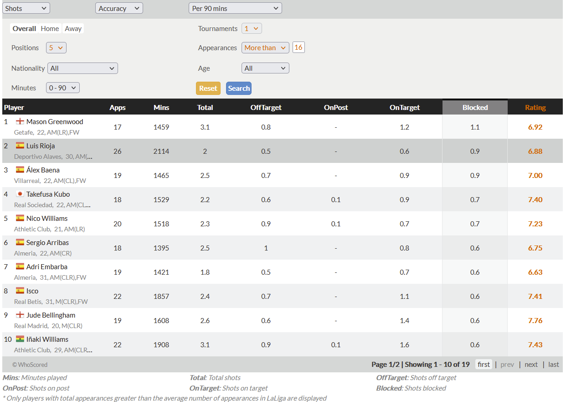Open Álex Baena's player page
The width and height of the screenshot is (566, 402).
click(43, 170)
